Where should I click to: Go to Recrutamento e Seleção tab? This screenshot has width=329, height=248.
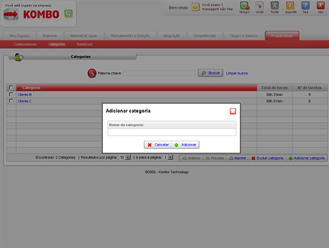[x=130, y=36]
